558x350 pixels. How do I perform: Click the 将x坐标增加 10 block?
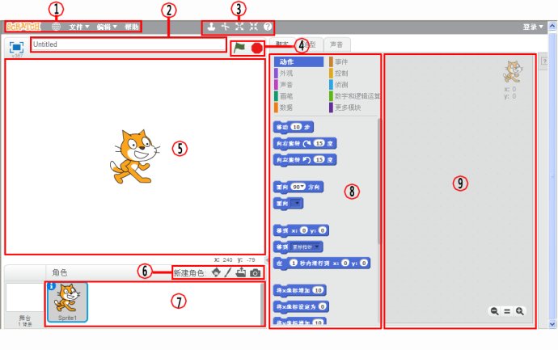300,291
